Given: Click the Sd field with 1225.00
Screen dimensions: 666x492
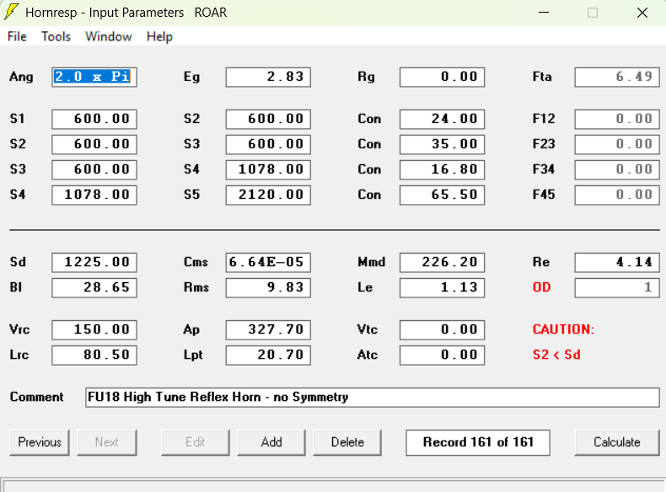Looking at the screenshot, I should [94, 262].
